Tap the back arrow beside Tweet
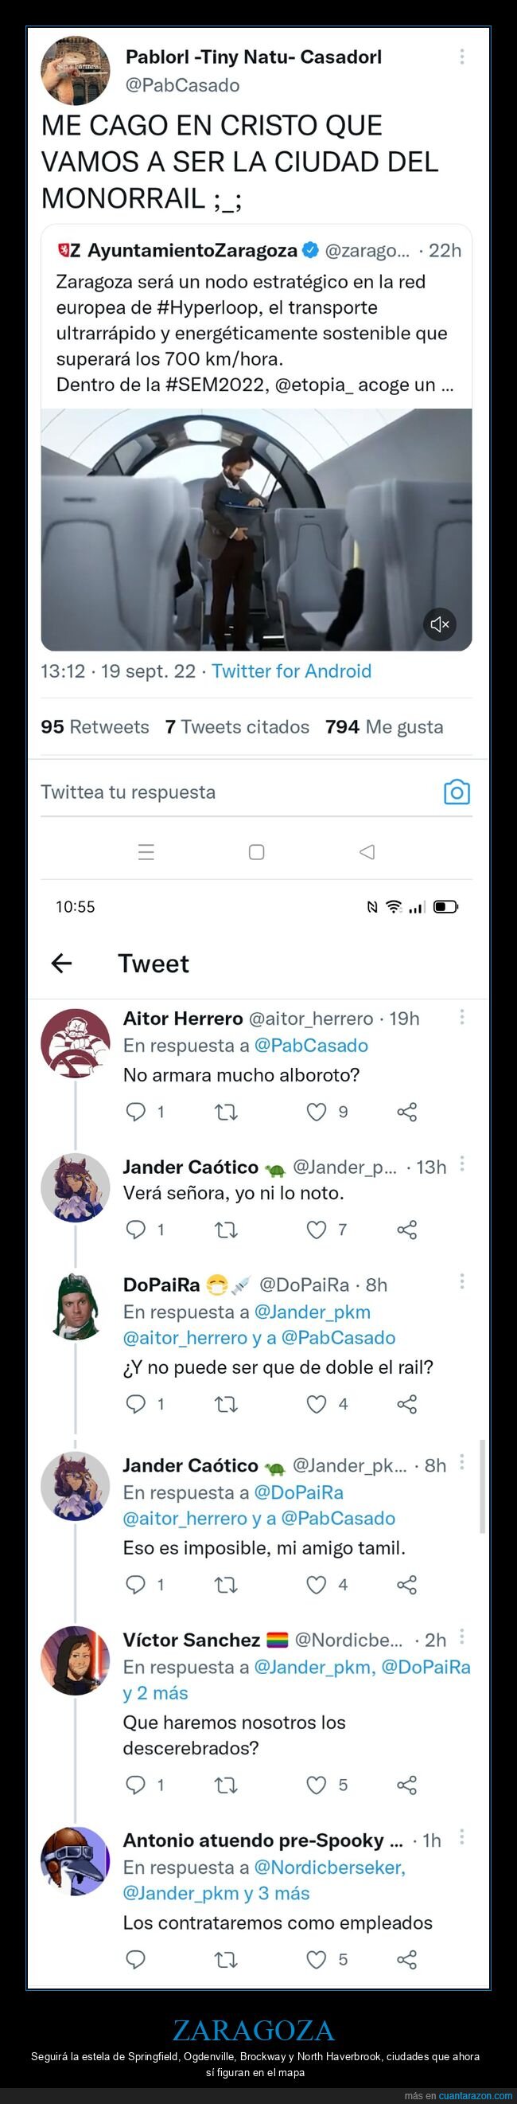517x2104 pixels. (62, 964)
